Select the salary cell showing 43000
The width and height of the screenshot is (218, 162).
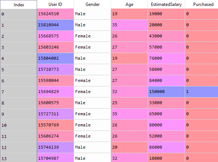166,36
